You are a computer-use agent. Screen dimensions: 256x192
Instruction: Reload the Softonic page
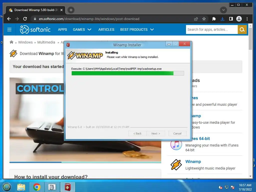(x=25, y=19)
